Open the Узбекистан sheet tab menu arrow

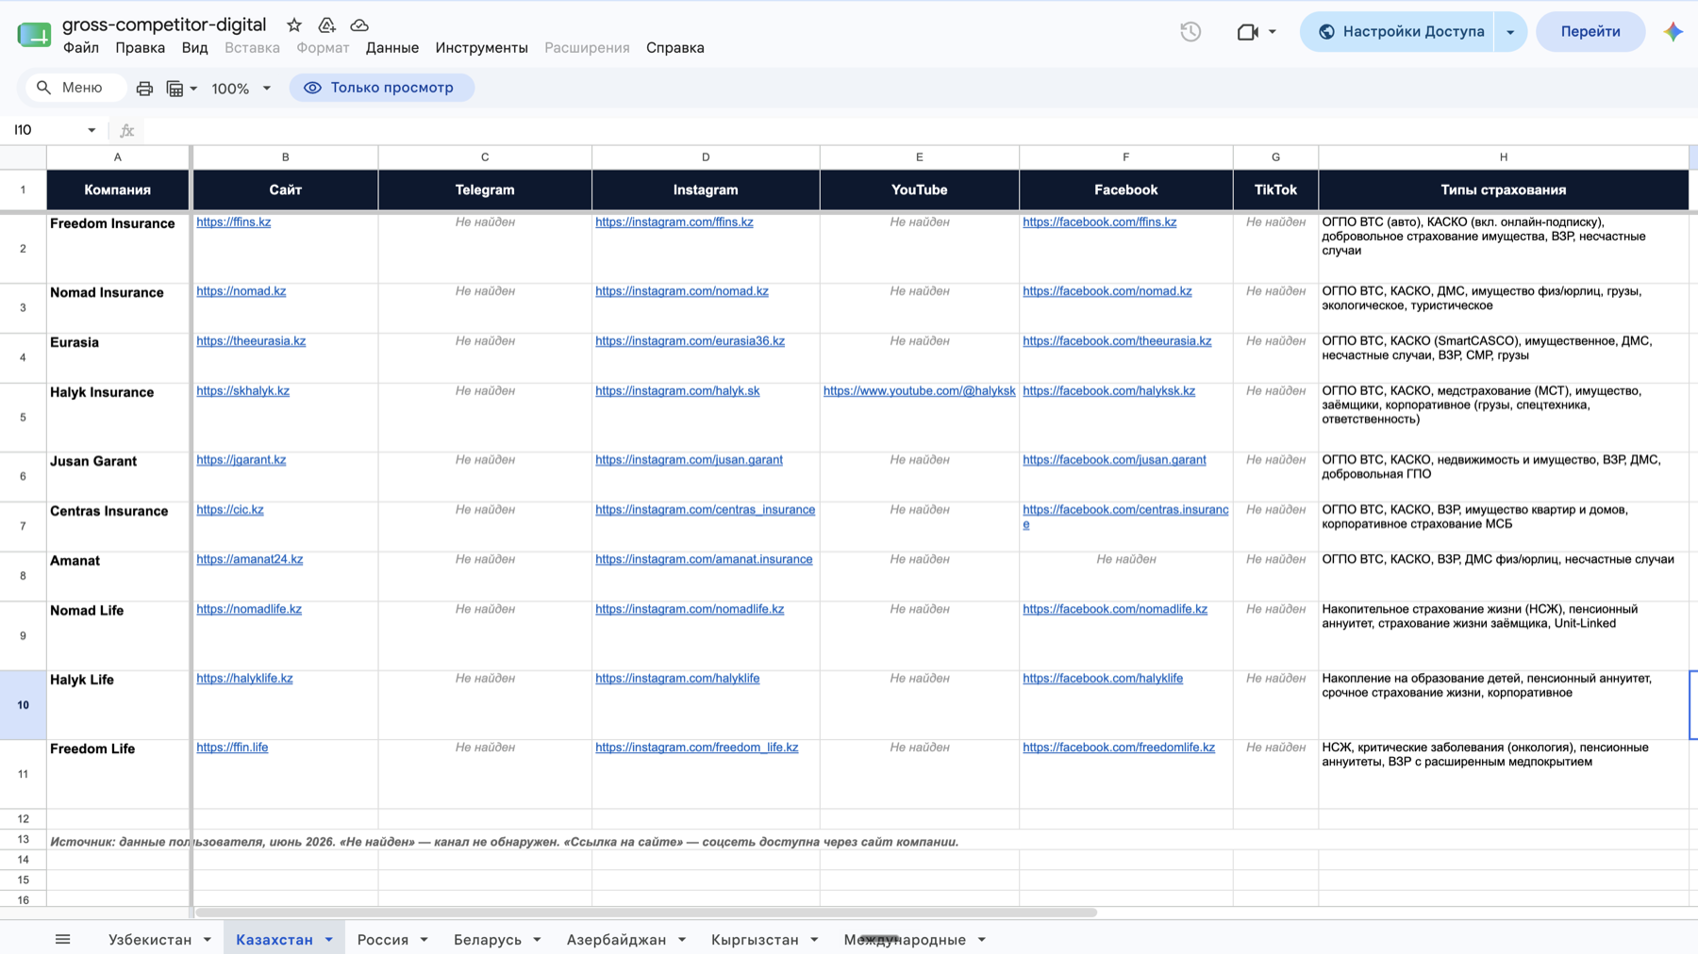[x=208, y=940]
